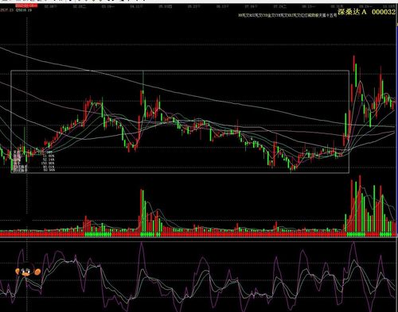
Task: Select the red highlighted date label at top left
Action: click(26, 6)
